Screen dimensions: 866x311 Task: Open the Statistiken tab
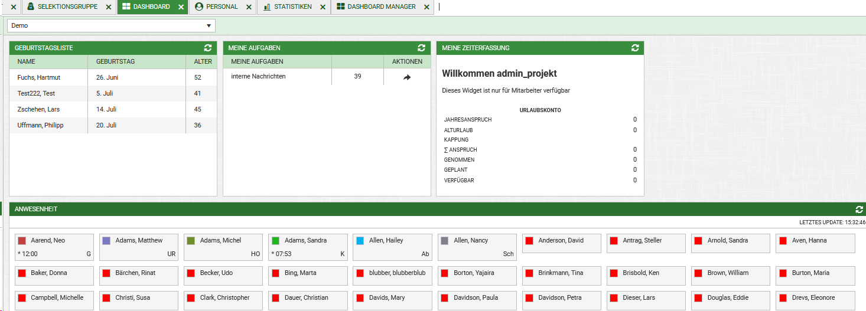click(288, 7)
